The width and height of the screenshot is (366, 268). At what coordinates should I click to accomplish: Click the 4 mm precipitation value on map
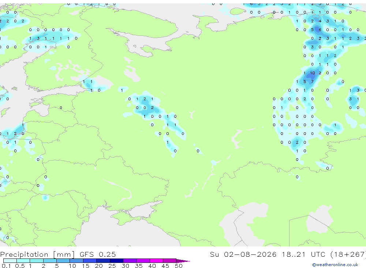320,21
